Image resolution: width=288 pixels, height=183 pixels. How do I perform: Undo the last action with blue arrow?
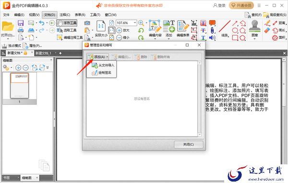42,23
